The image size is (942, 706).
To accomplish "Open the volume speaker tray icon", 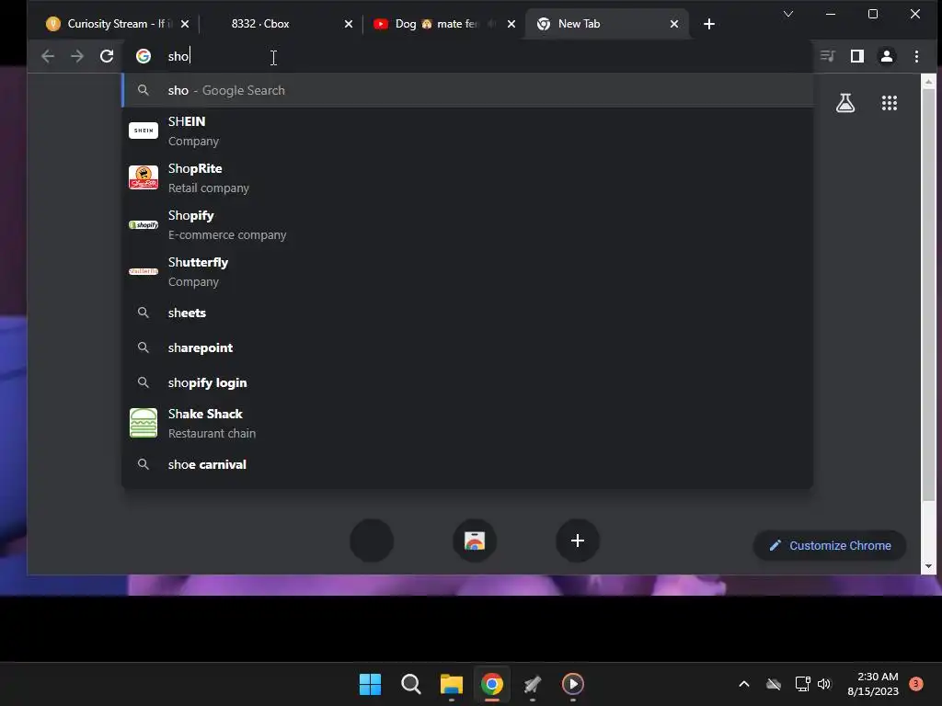I will pos(823,684).
